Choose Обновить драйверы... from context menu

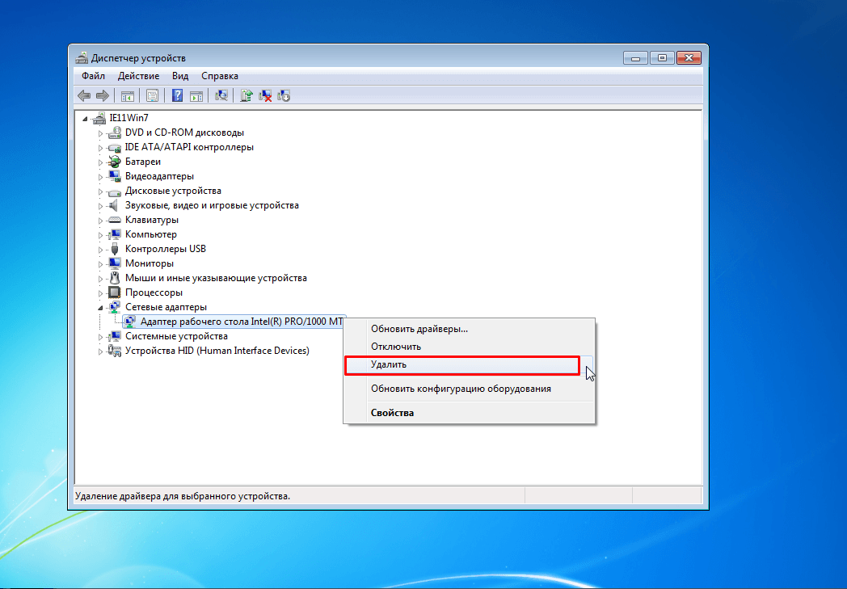tap(469, 329)
